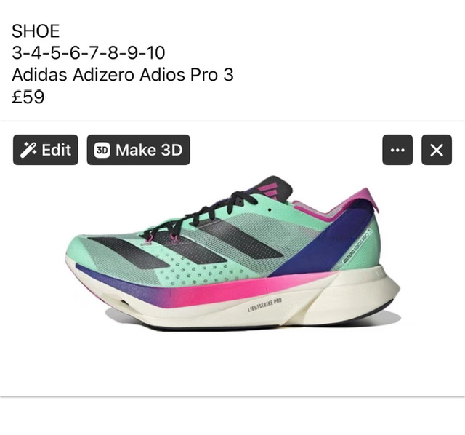Click the Edit button
465x435 pixels.
pyautogui.click(x=46, y=150)
